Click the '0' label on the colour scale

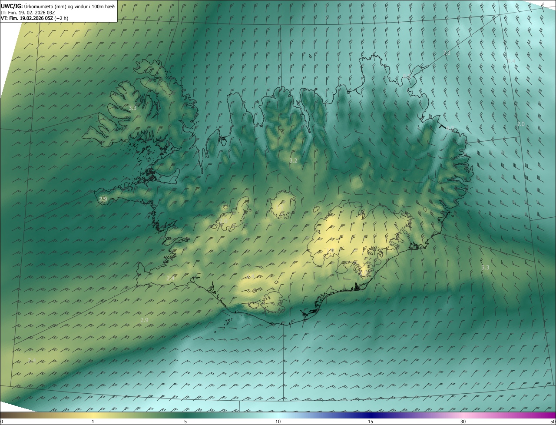click(2, 422)
